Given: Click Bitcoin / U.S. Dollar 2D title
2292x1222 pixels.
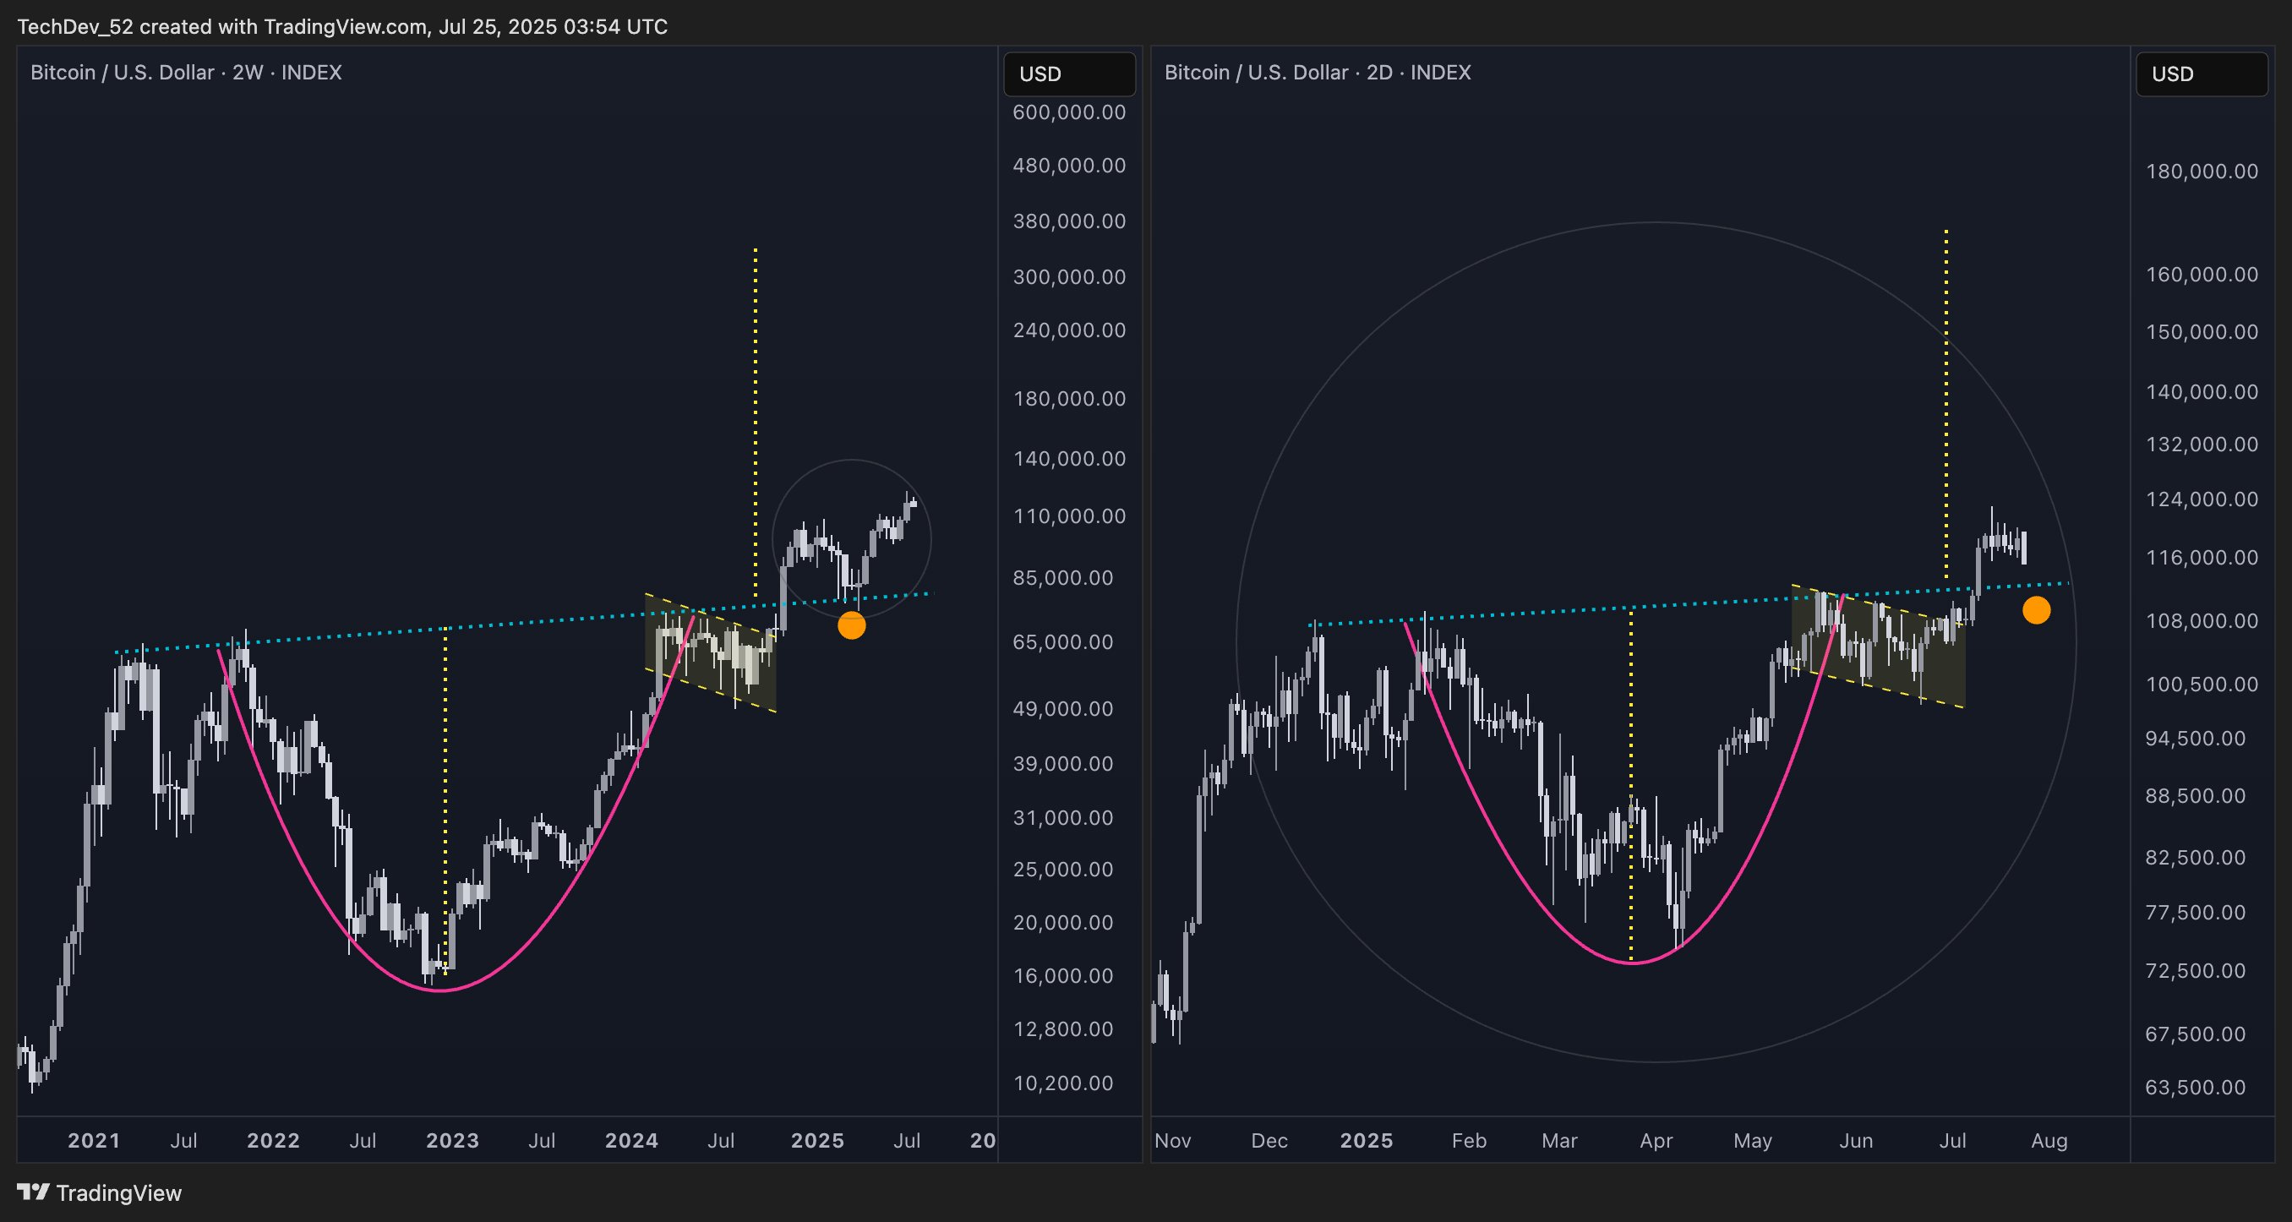Looking at the screenshot, I should pos(1317,72).
